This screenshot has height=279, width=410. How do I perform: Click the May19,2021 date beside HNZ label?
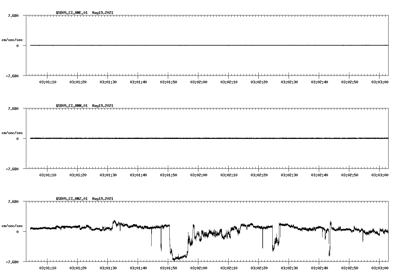pos(102,199)
